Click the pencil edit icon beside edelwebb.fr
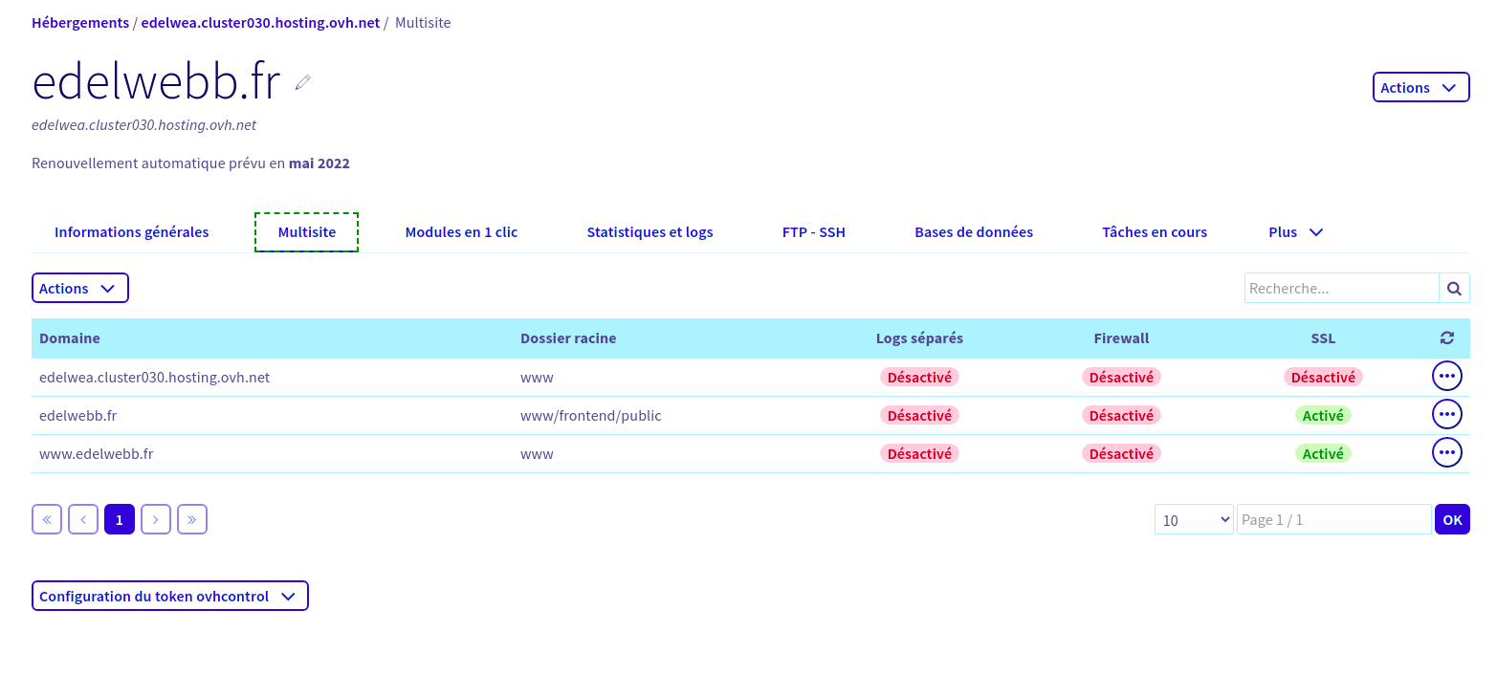This screenshot has width=1497, height=697. coord(303,82)
